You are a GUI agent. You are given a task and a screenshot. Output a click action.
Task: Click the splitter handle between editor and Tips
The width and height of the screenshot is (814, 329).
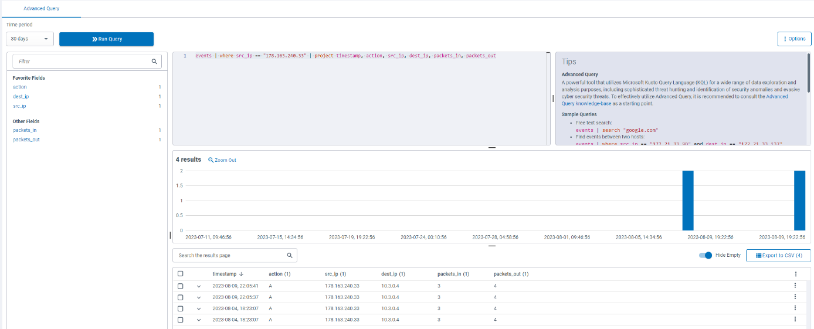coord(552,99)
